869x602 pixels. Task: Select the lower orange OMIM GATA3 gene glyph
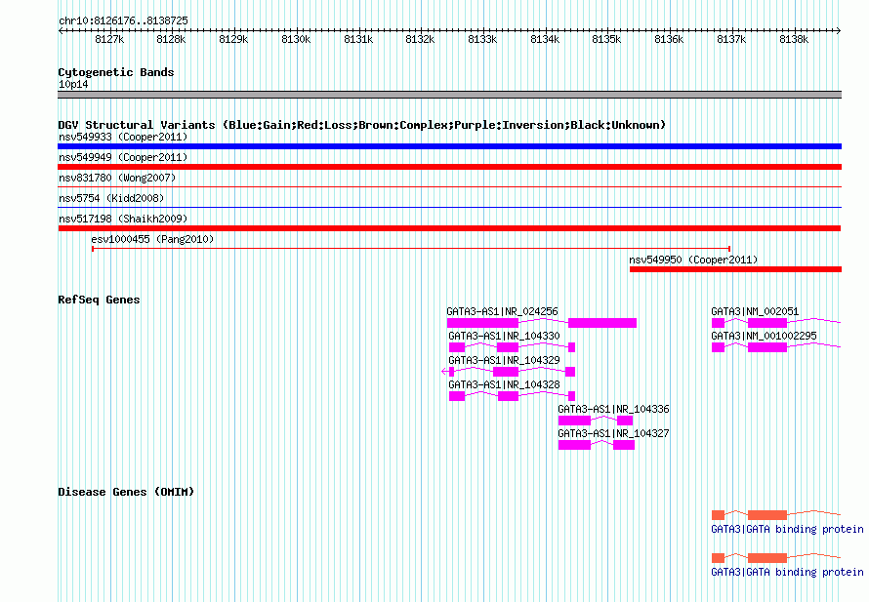(x=776, y=558)
